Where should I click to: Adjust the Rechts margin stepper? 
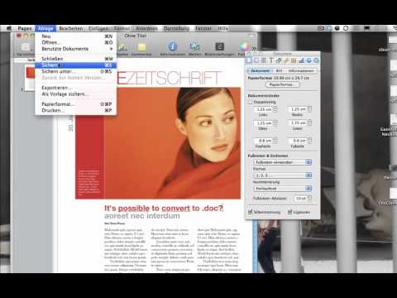pos(309,109)
